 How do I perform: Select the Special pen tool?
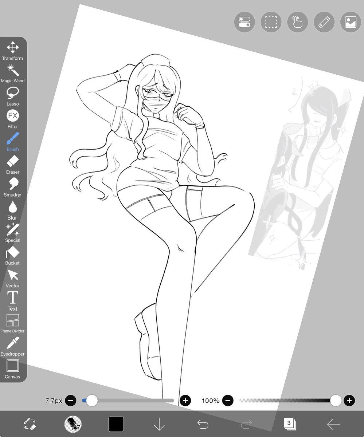pyautogui.click(x=13, y=233)
